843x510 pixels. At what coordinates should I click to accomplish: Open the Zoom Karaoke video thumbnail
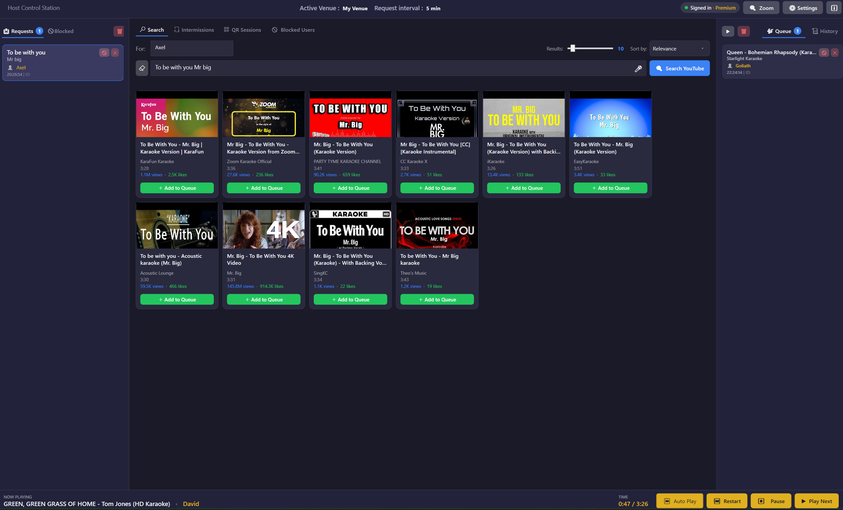tap(264, 114)
